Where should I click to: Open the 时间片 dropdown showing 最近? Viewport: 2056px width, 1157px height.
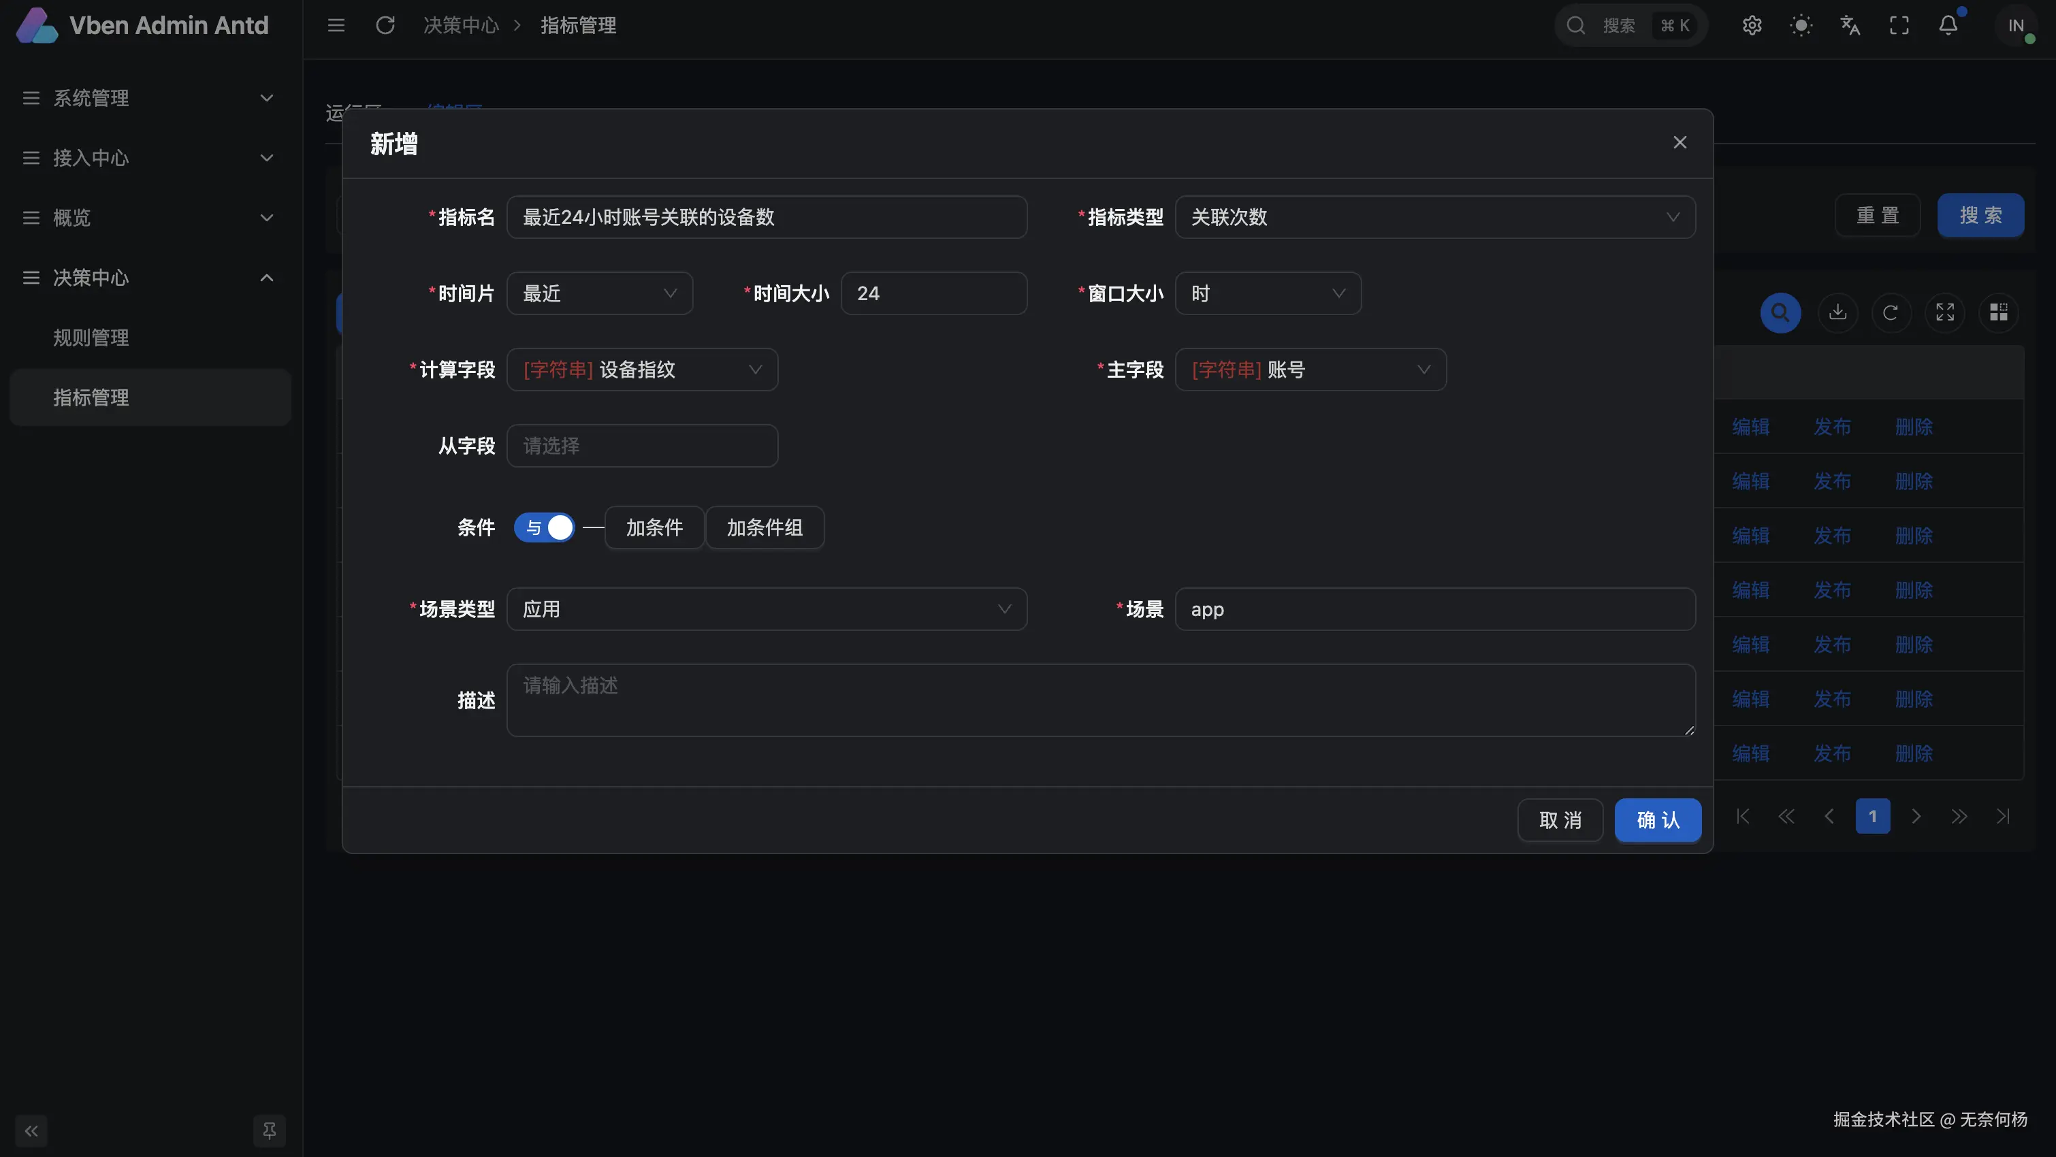click(x=599, y=293)
